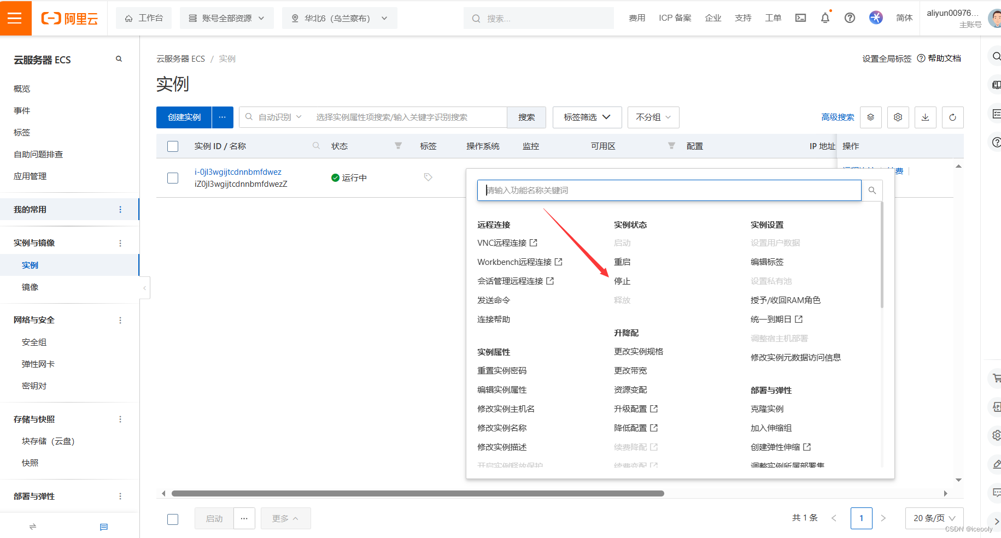Image resolution: width=1001 pixels, height=538 pixels.
Task: Click the tag icon in the instance row
Action: pyautogui.click(x=428, y=178)
